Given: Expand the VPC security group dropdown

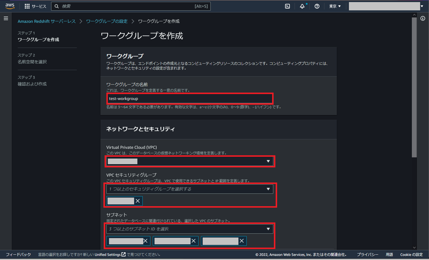Looking at the screenshot, I should coord(190,189).
